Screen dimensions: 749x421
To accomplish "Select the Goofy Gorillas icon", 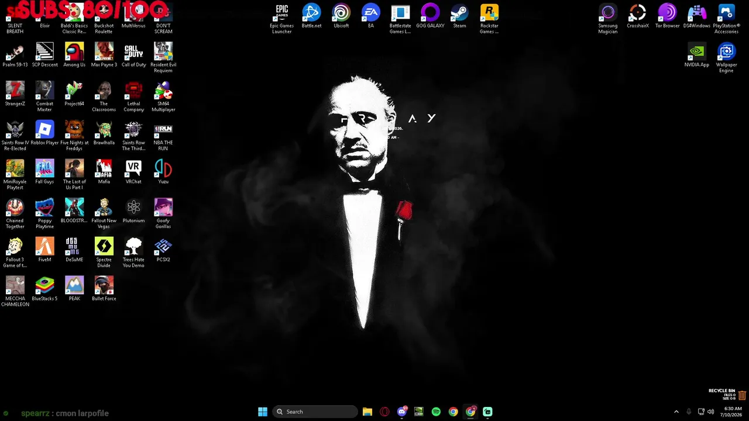I will [163, 214].
